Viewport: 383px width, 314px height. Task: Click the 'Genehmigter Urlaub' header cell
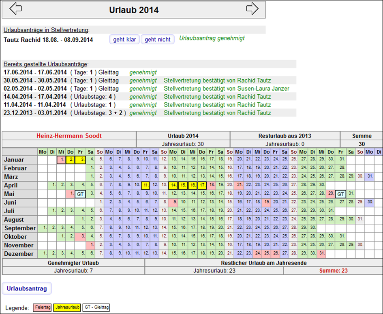(73, 263)
